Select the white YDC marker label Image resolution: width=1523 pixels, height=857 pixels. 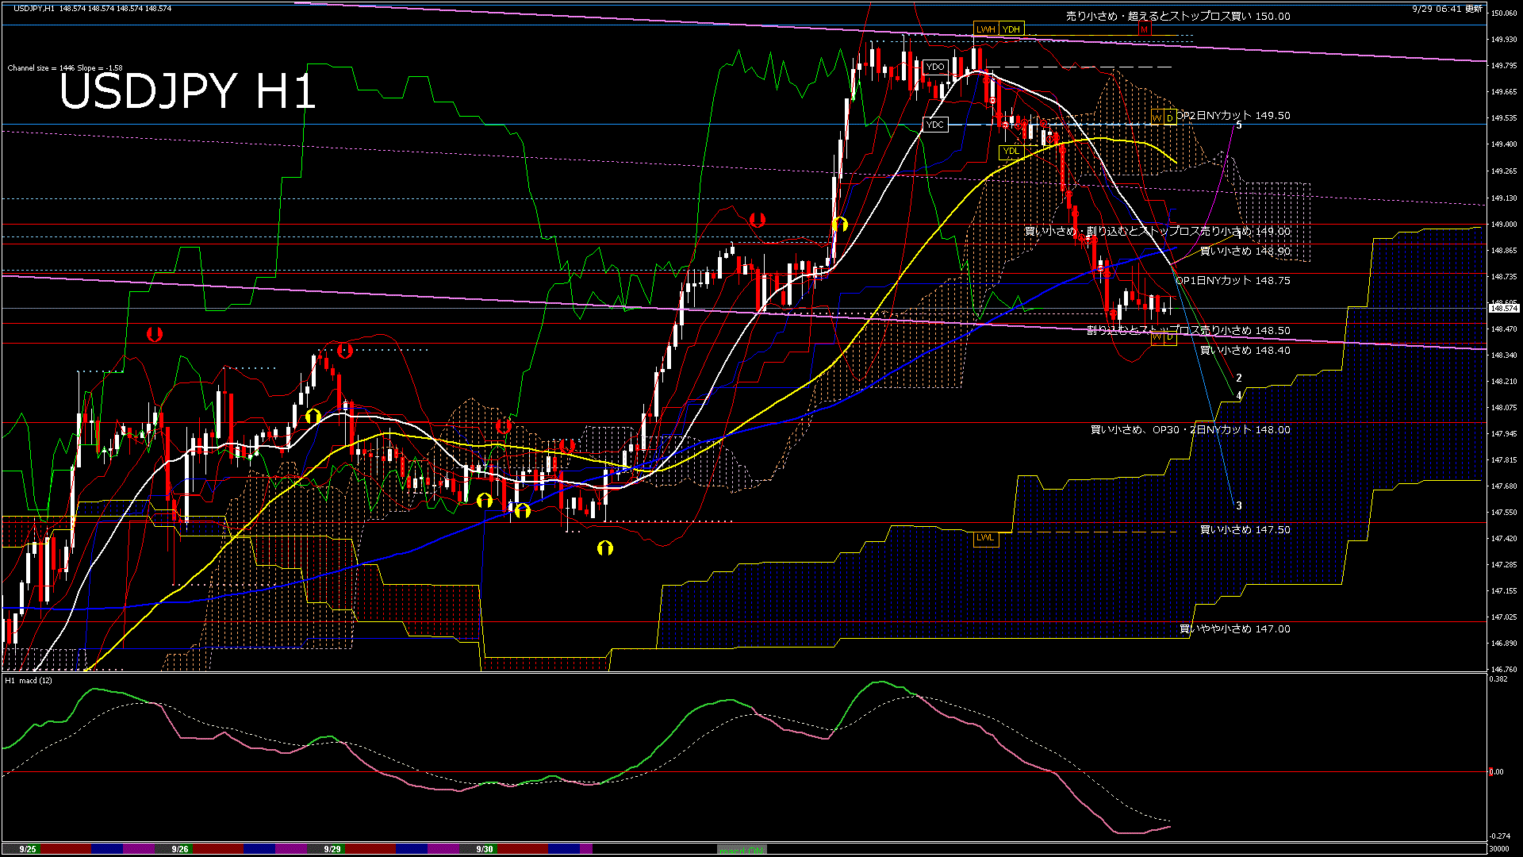[935, 125]
